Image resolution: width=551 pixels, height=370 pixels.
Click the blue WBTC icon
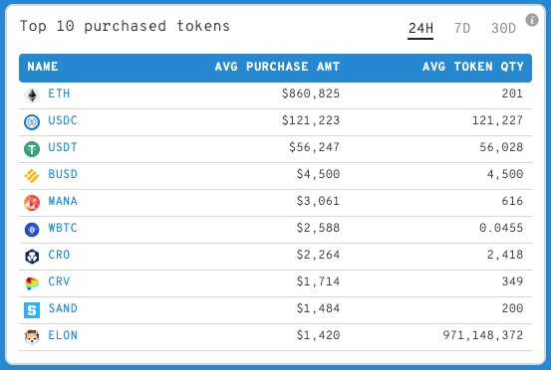point(32,230)
